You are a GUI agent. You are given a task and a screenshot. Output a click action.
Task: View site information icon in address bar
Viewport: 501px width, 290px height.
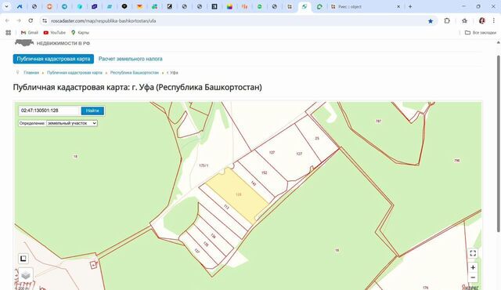pyautogui.click(x=45, y=21)
